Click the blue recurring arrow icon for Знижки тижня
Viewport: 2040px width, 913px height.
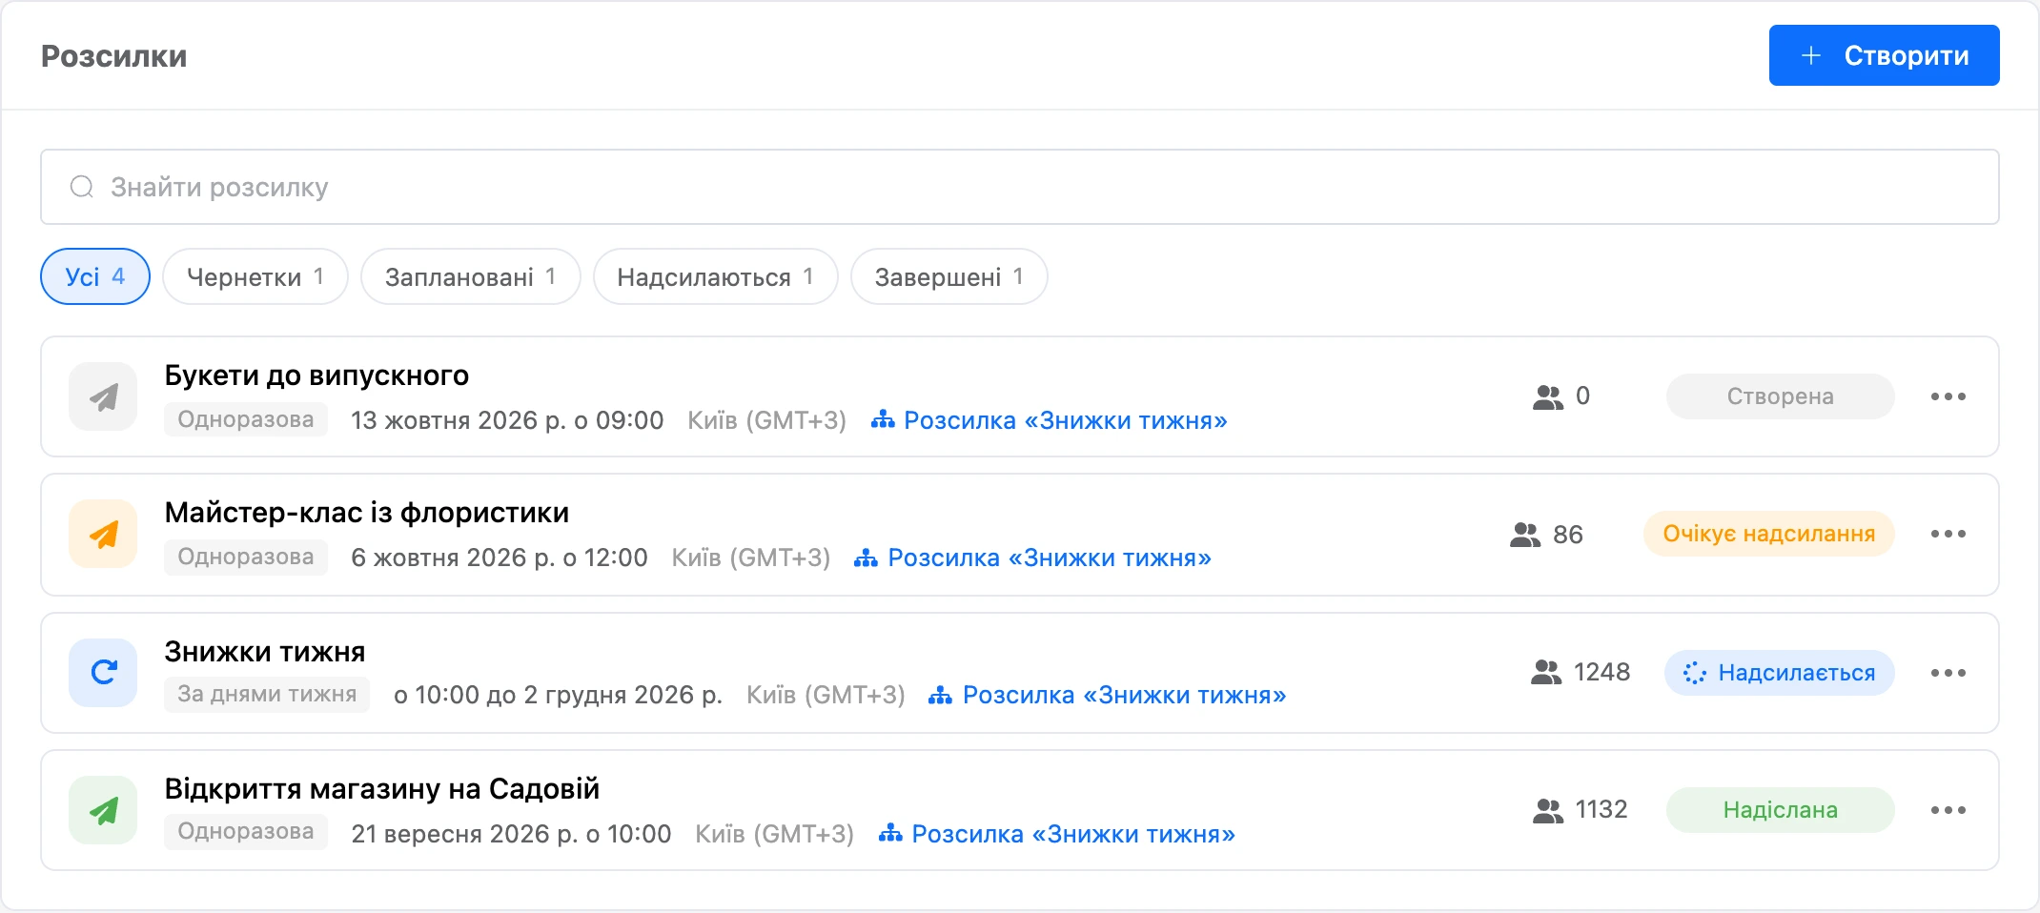103,673
